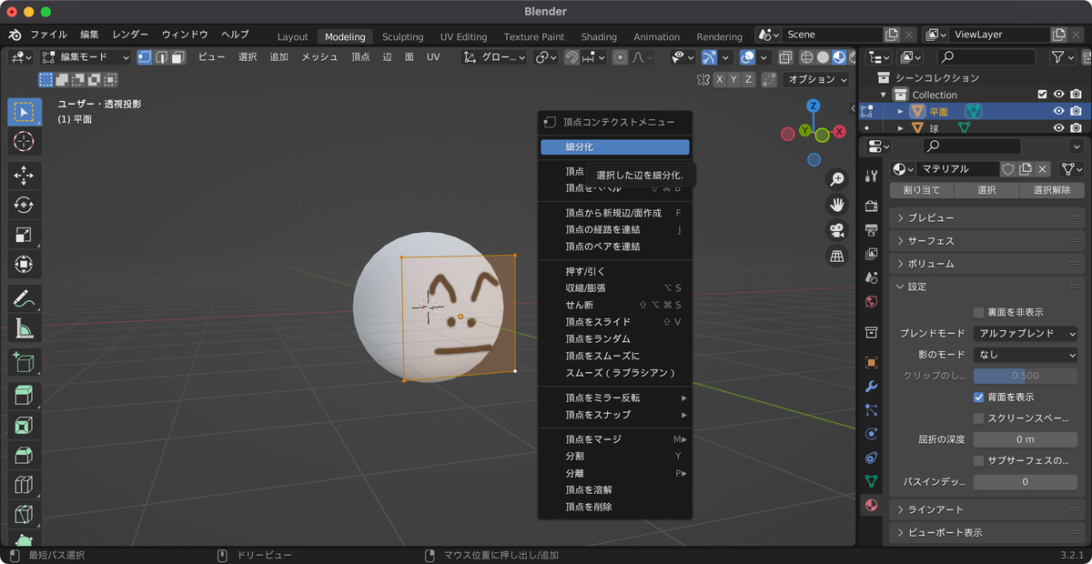Image resolution: width=1092 pixels, height=564 pixels.
Task: Switch orthographic/perspective grid icon
Action: click(837, 257)
